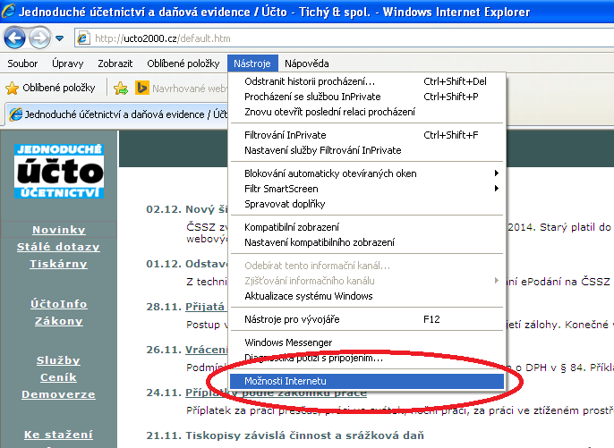Choose Aktualizace systému Windows
This screenshot has height=448, width=614.
pos(367,296)
